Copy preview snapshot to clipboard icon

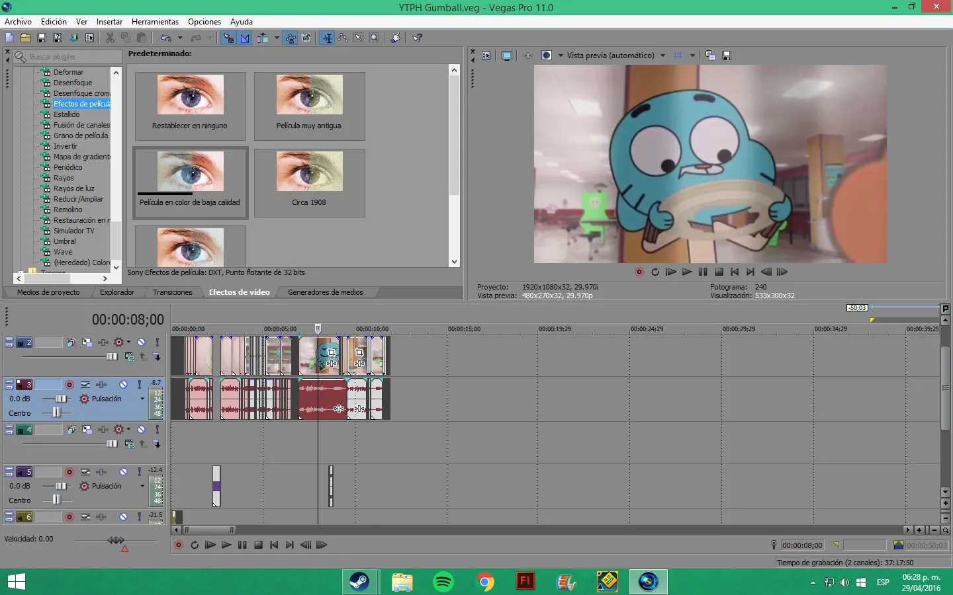tap(710, 56)
